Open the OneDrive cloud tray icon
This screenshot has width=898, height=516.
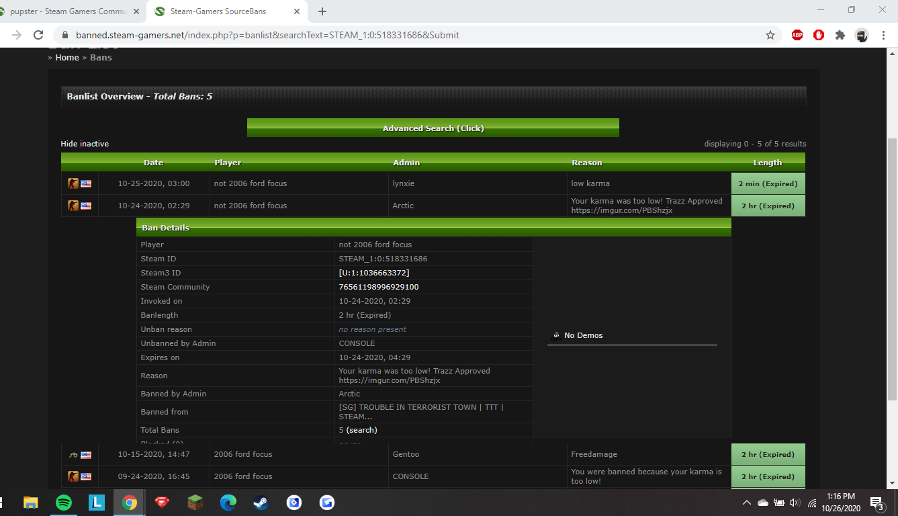[763, 503]
